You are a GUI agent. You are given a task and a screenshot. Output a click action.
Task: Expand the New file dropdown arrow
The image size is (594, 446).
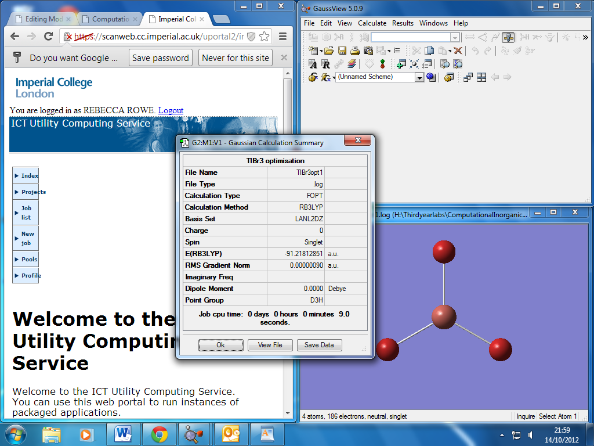[x=321, y=51]
